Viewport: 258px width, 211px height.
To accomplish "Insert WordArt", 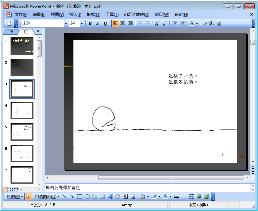I will coord(110,196).
